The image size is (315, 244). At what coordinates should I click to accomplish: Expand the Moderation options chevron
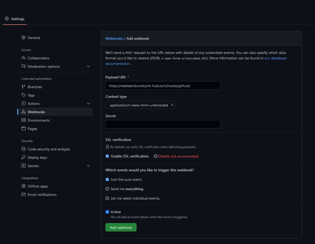[88, 66]
